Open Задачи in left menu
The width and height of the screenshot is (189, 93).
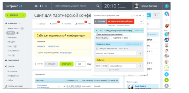(x=11, y=33)
